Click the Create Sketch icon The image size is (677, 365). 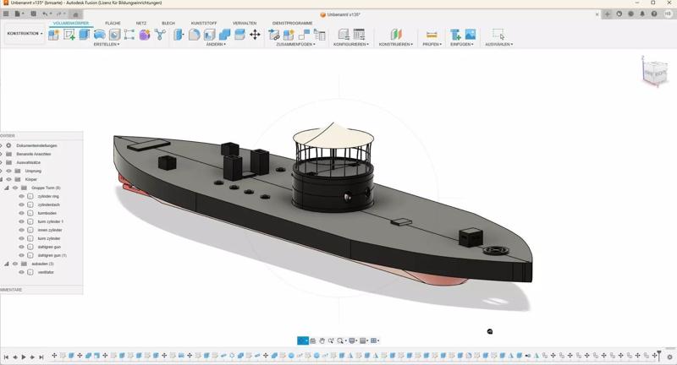click(69, 35)
